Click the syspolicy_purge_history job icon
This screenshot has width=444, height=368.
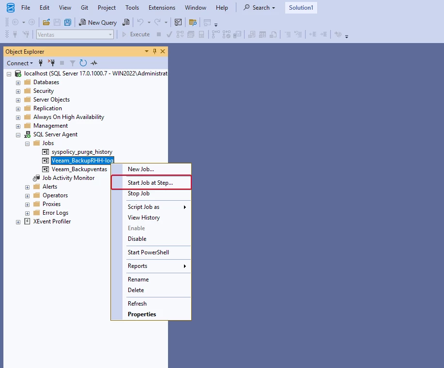tap(46, 152)
